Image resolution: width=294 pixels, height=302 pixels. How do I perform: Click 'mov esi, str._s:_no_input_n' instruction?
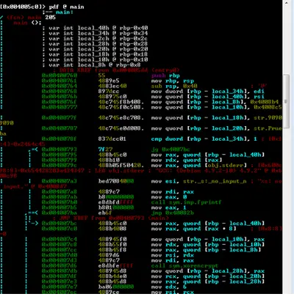[x=198, y=181]
